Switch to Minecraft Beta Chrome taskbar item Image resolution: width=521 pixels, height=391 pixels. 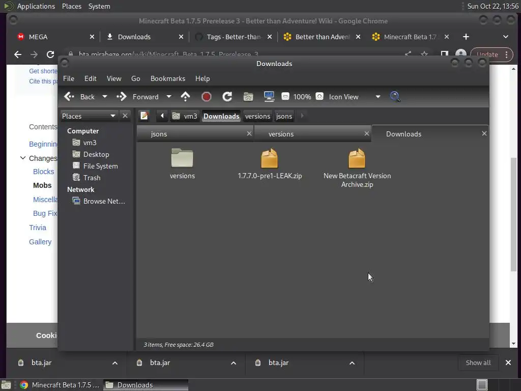coord(60,385)
